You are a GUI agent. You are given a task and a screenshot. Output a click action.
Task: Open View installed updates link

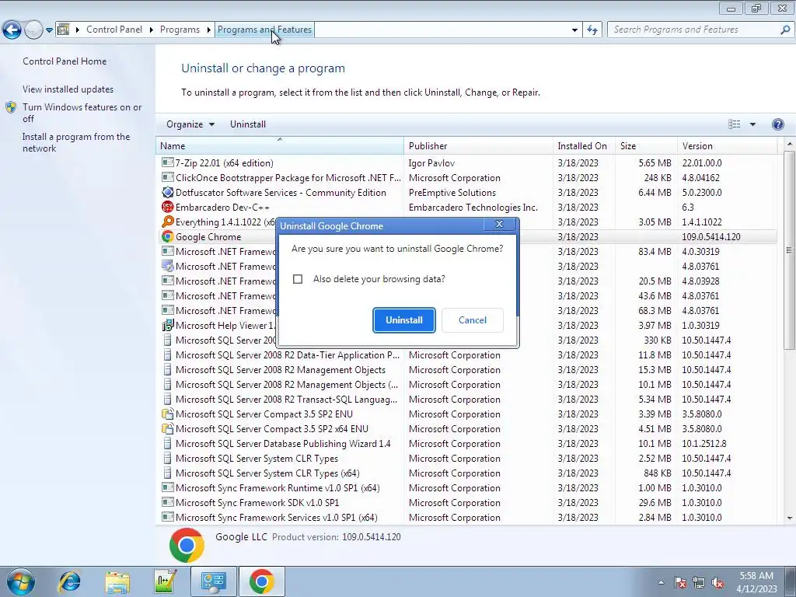pyautogui.click(x=68, y=89)
